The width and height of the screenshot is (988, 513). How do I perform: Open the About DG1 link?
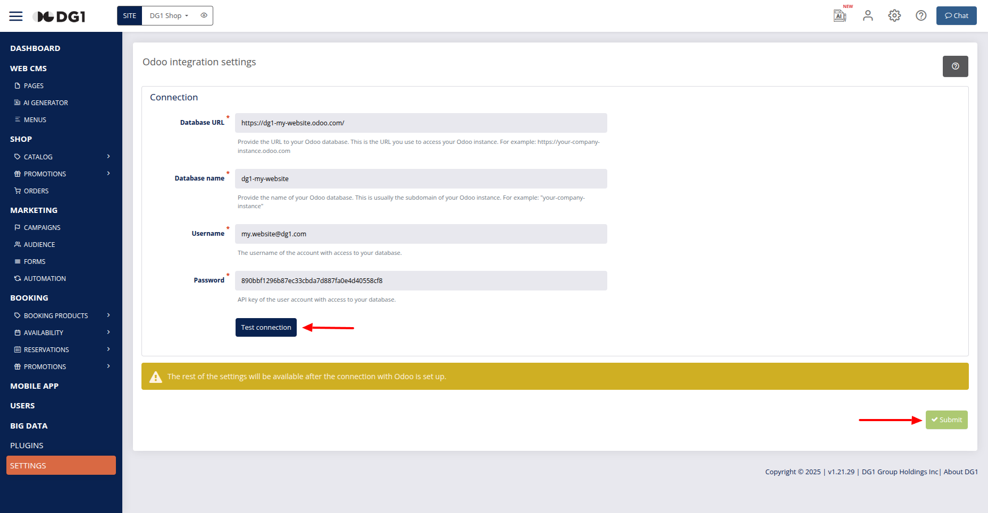[960, 472]
